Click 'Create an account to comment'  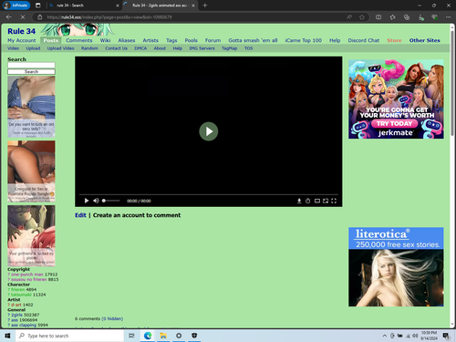pyautogui.click(x=137, y=215)
